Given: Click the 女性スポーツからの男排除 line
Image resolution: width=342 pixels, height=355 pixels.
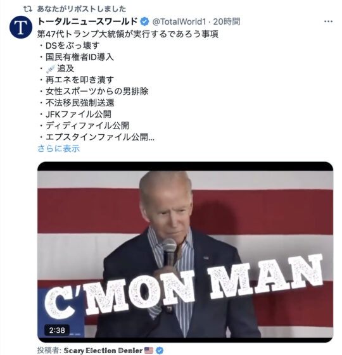Looking at the screenshot, I should point(97,91).
